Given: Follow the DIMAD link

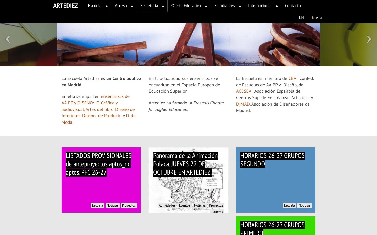Looking at the screenshot, I should click(243, 104).
